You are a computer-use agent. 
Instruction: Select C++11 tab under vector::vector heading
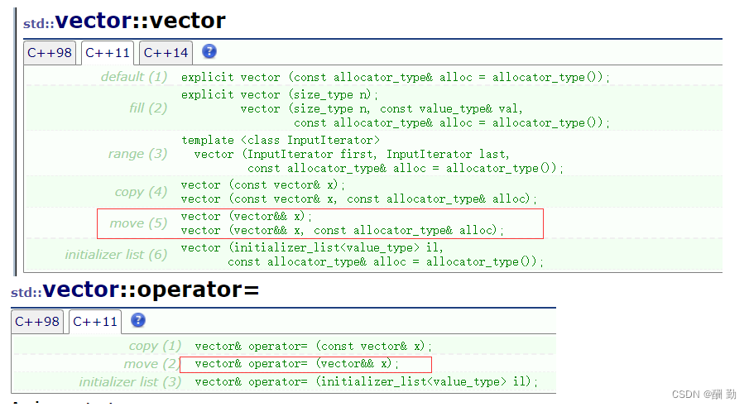point(108,53)
